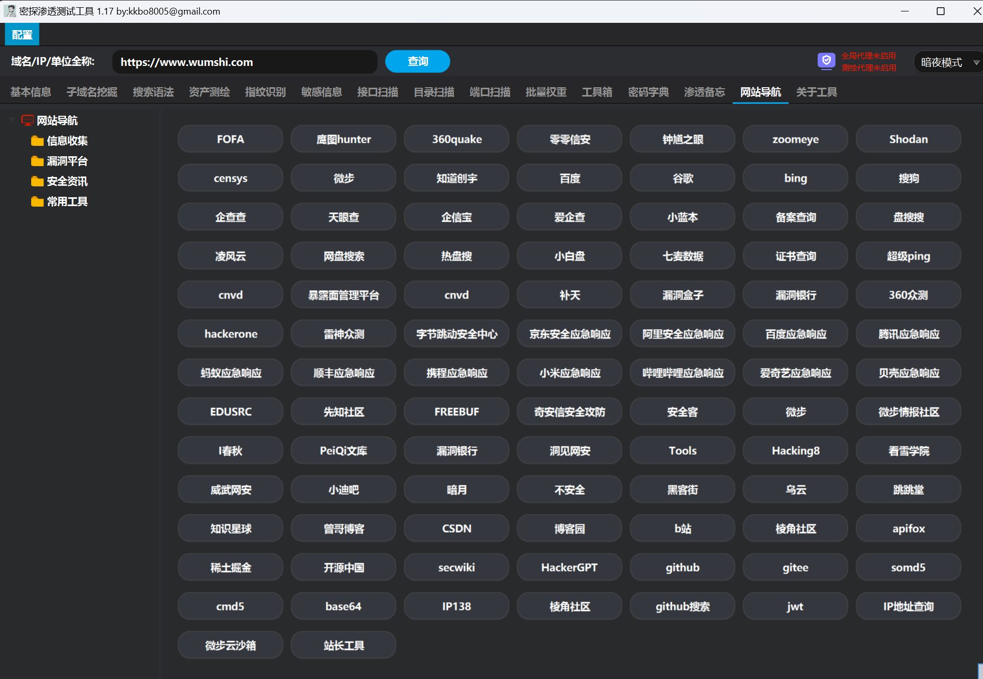The width and height of the screenshot is (983, 679).
Task: Launch the Shodan site button
Action: (908, 139)
